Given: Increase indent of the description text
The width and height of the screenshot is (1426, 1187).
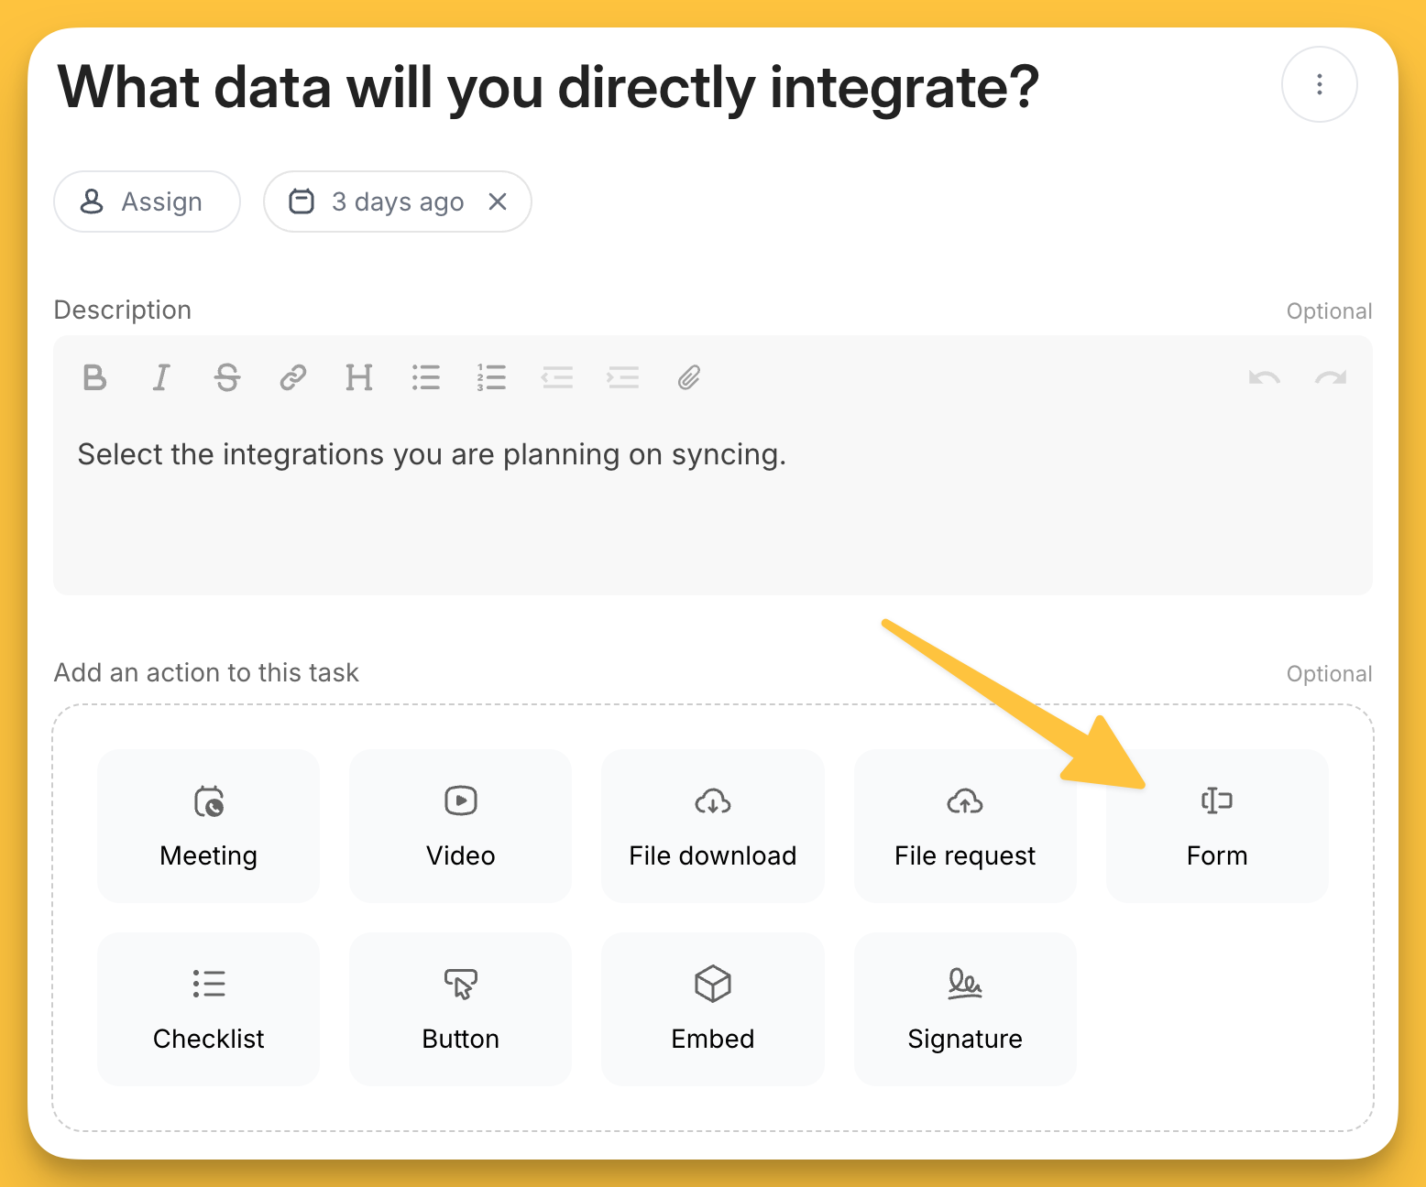Looking at the screenshot, I should coord(623,377).
